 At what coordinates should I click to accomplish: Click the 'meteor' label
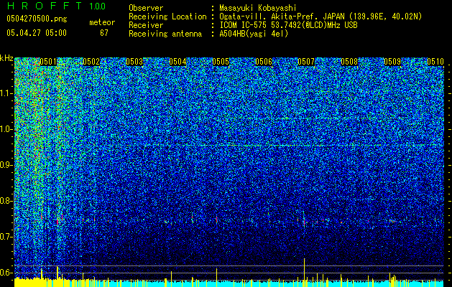(x=102, y=22)
